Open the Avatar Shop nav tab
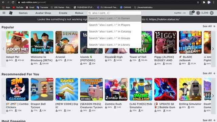The image size is (217, 122). click(x=43, y=13)
